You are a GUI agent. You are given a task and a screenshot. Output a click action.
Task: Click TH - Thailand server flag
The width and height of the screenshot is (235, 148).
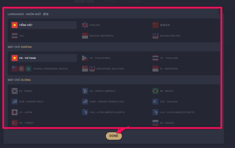click(155, 58)
